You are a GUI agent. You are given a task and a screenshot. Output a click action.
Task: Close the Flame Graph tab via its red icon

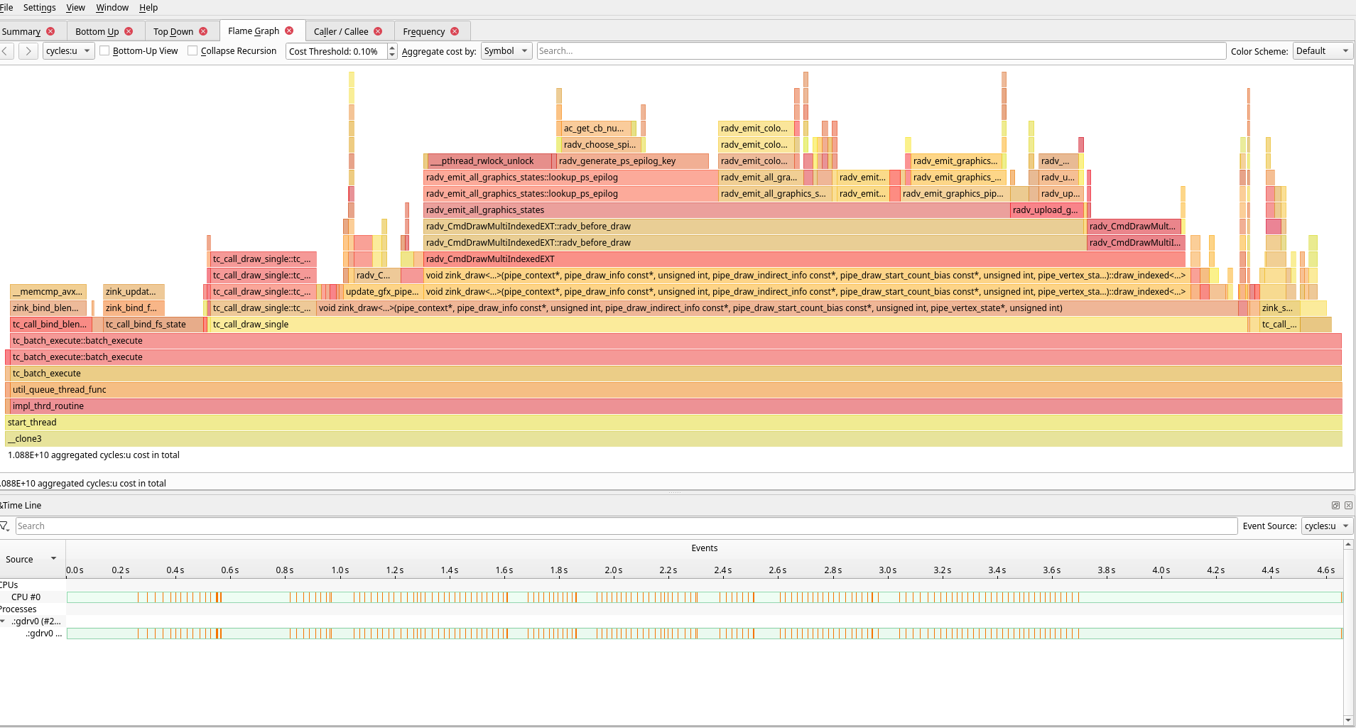pyautogui.click(x=289, y=31)
